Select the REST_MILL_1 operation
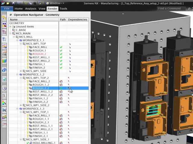 tap(41, 57)
